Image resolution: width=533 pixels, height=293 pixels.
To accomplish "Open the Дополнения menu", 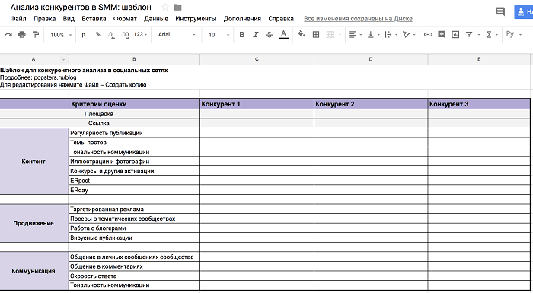I will click(242, 19).
